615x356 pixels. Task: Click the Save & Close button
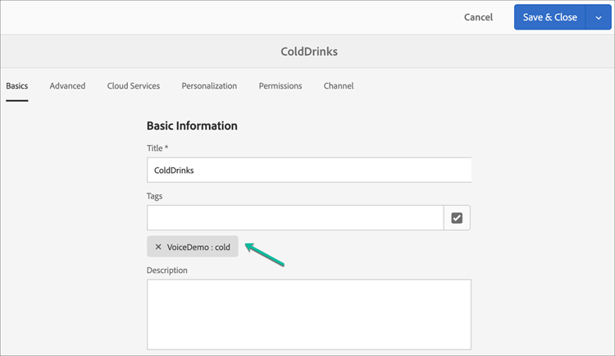(x=550, y=17)
